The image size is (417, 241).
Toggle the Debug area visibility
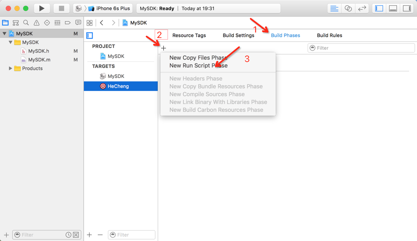393,9
